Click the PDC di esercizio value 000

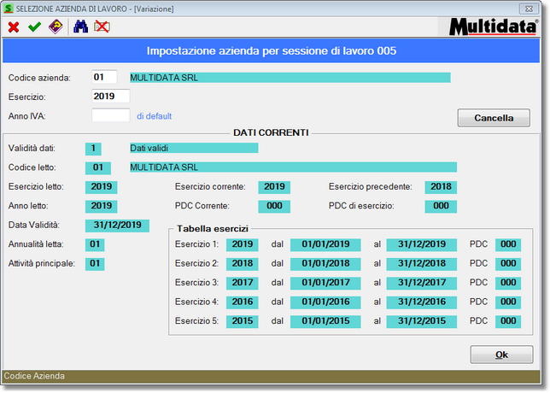tap(441, 206)
